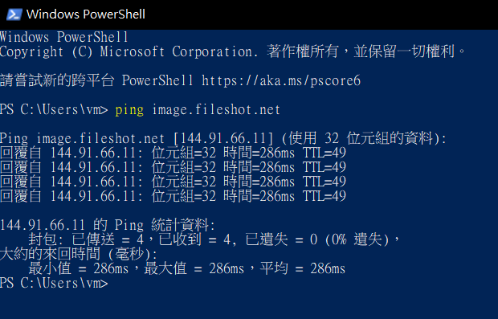Select image.fileshot.net on the command line

216,109
